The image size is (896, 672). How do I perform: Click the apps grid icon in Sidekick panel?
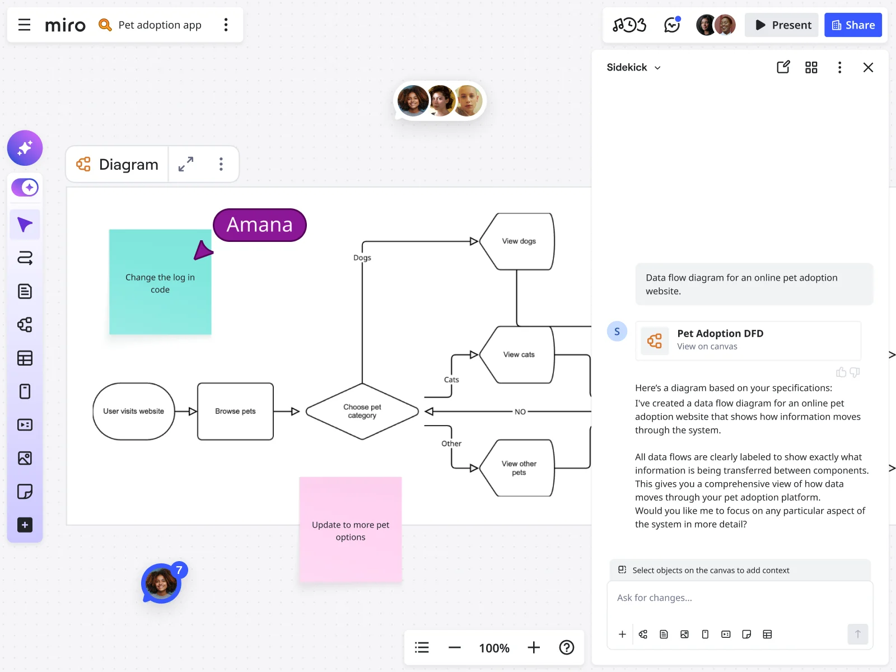(x=811, y=67)
